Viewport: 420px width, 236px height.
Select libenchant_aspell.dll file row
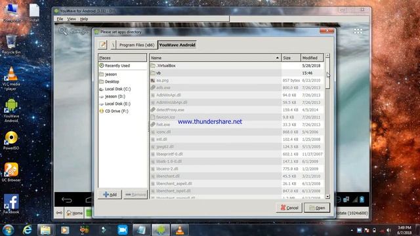[237, 184]
